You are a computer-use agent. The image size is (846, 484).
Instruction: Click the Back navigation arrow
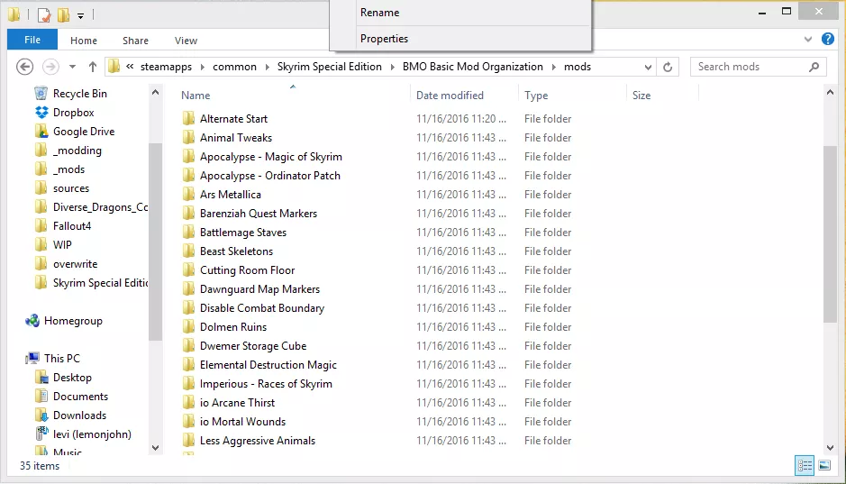tap(25, 67)
